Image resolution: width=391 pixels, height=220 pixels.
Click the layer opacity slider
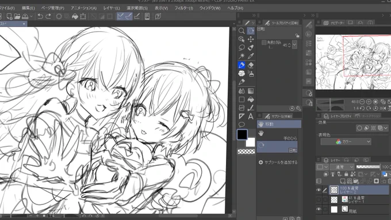pos(368,167)
